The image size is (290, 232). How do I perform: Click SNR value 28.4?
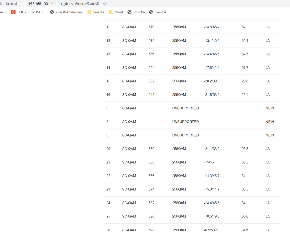[x=245, y=94]
